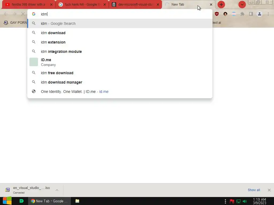
Task: Switch to the dev-microsoft-visual-studio tab
Action: tap(135, 5)
